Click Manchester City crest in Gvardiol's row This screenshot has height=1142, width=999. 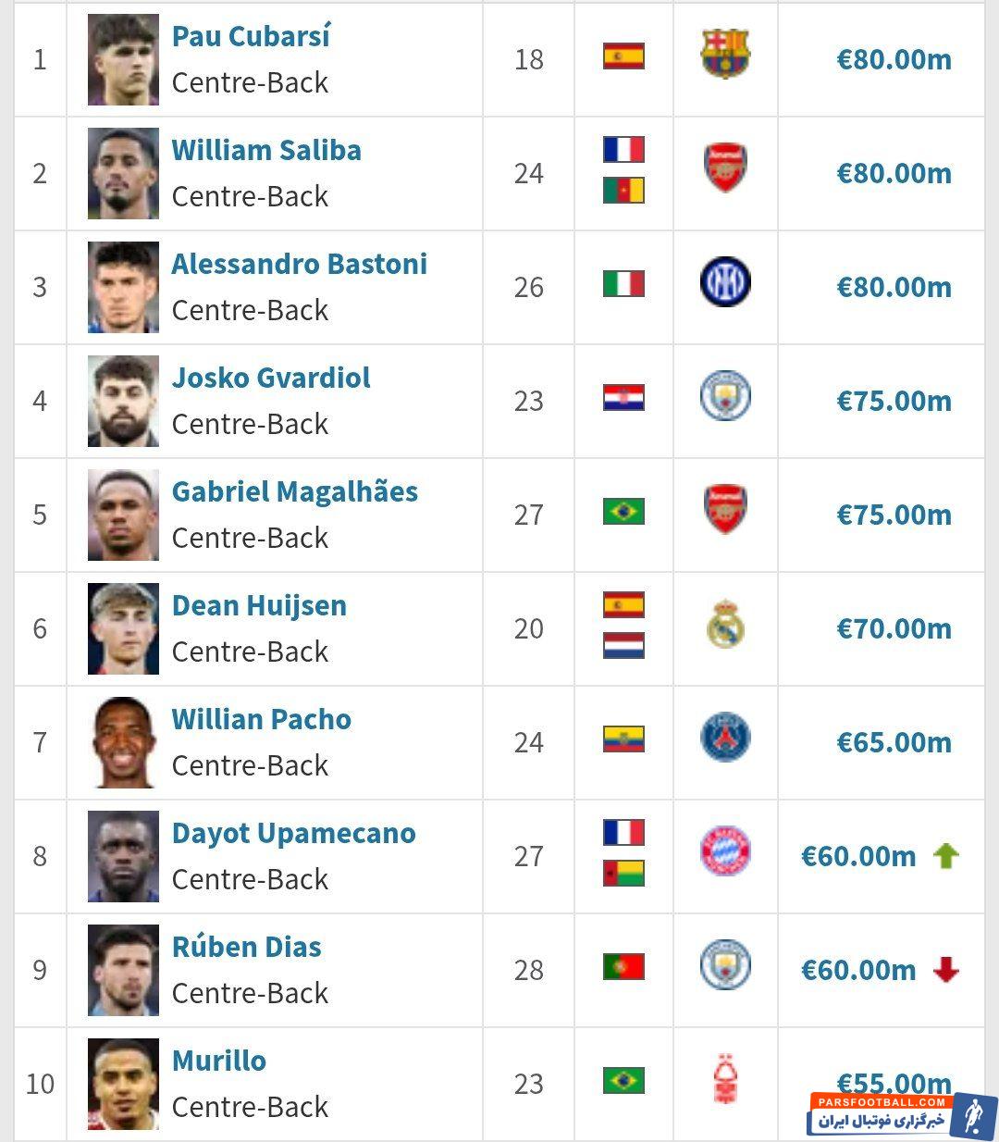click(725, 397)
